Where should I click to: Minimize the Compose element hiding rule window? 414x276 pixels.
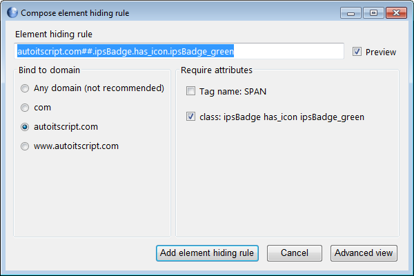pyautogui.click(x=351, y=12)
